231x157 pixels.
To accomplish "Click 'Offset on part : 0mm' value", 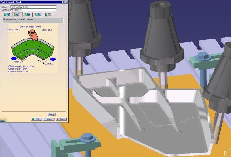I will click(x=18, y=69).
